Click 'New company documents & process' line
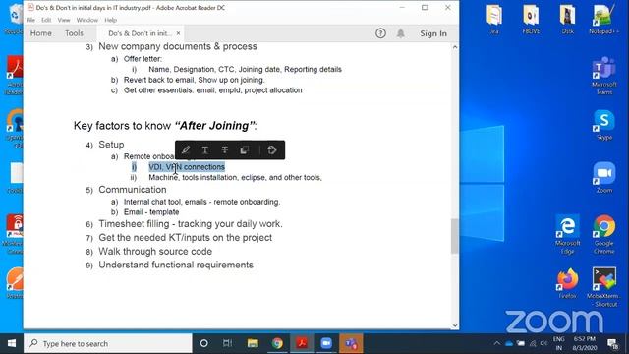Viewport: 629px width, 354px height. pos(178,46)
